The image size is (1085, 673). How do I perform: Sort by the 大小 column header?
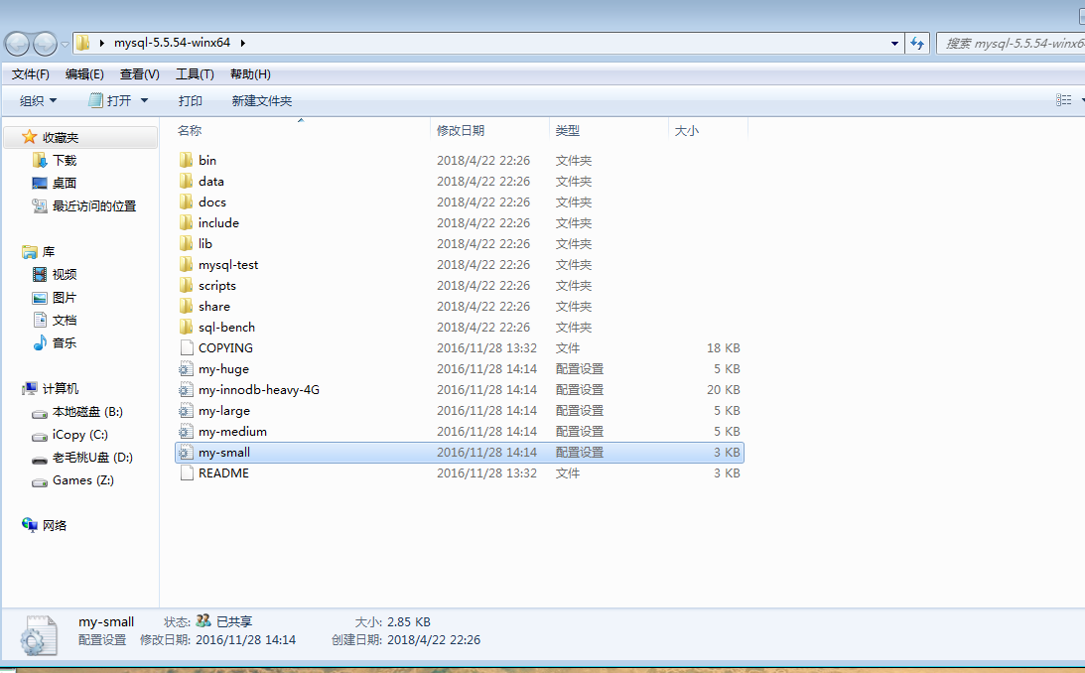tap(686, 130)
